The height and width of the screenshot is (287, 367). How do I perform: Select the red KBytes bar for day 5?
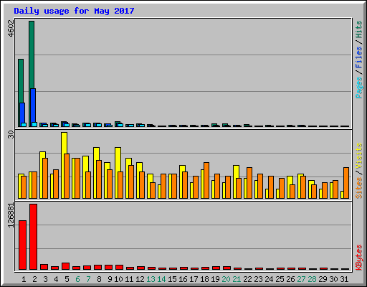click(65, 266)
